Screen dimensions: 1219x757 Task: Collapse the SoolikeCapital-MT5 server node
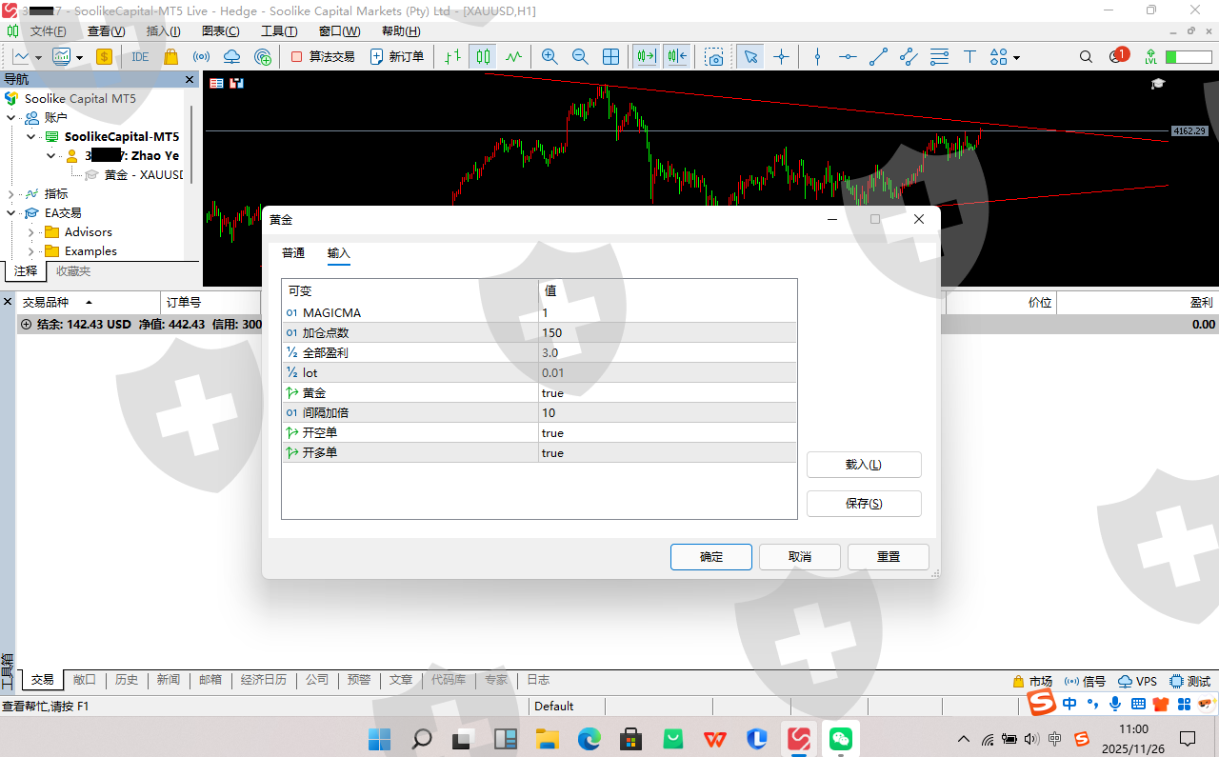31,136
